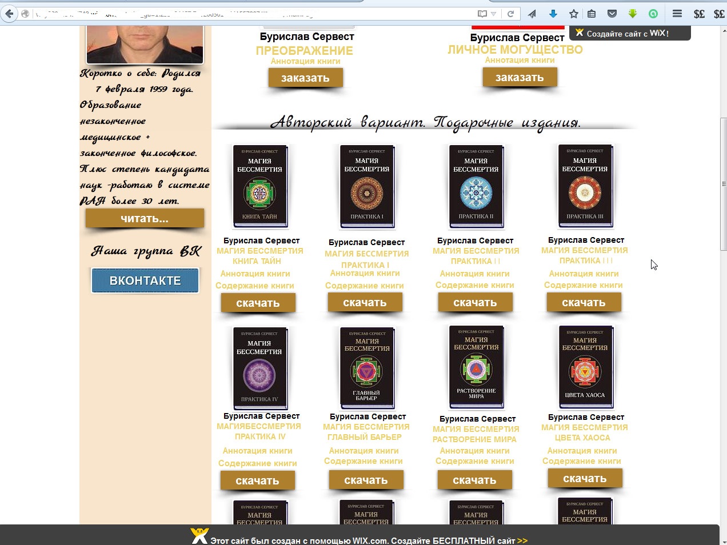This screenshot has height=545, width=727.
Task: Click the ПРАКТИКА II book cover
Action: pos(476,186)
